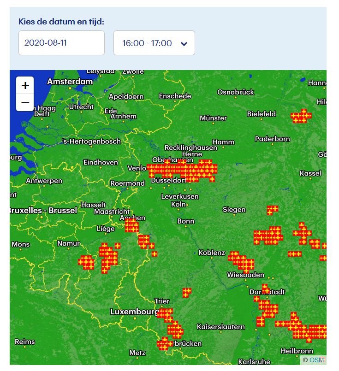Click the Kaiserslautern city label
The image size is (339, 371).
(x=221, y=327)
